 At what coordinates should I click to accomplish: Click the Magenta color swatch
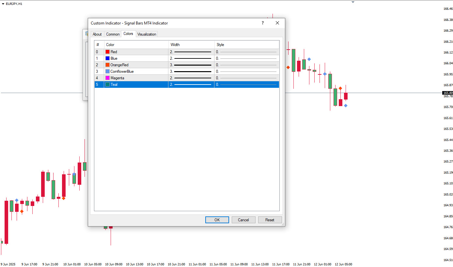107,78
